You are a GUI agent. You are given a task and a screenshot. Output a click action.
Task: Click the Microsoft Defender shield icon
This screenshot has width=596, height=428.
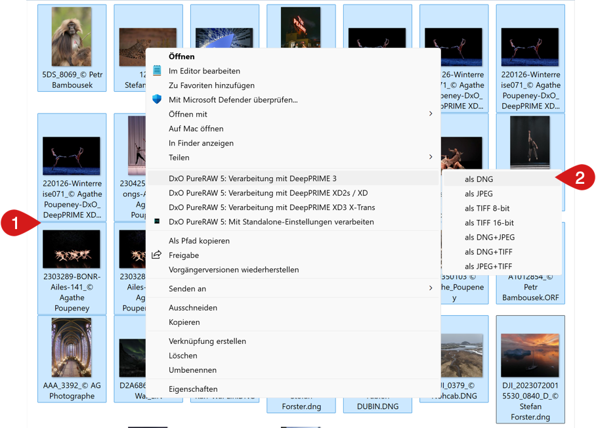pos(157,99)
